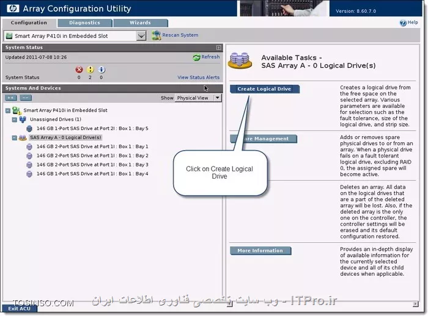Click the controller icon in selector box

[9, 36]
